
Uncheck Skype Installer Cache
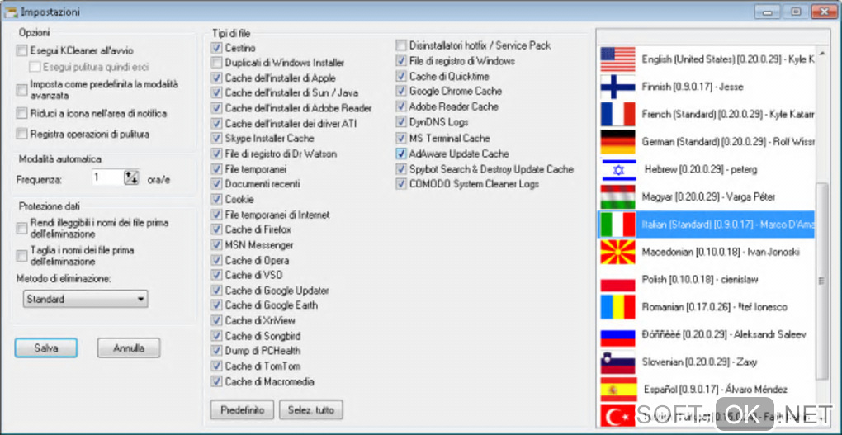(x=216, y=139)
